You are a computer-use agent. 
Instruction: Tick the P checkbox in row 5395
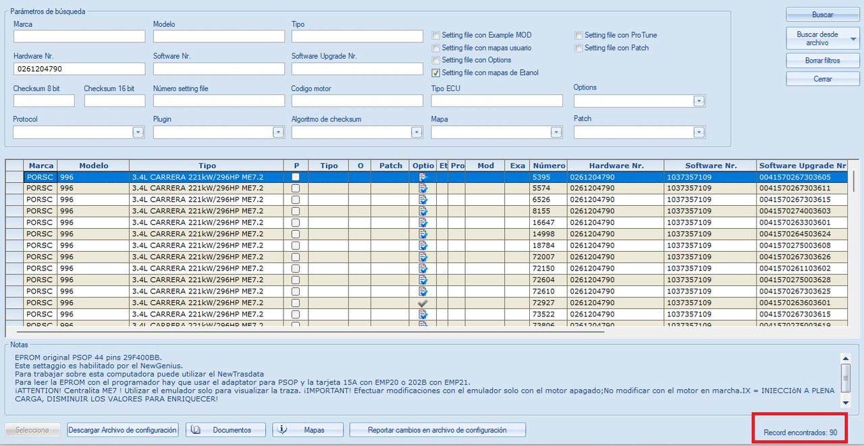tap(295, 177)
